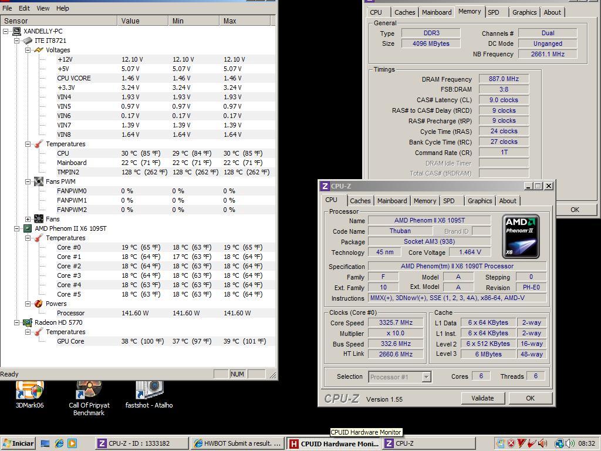Switch to Caches tab in front CPU-Z window
Screen dimensions: 601x451
click(360, 201)
